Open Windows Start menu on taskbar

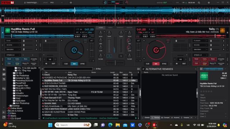50,125
